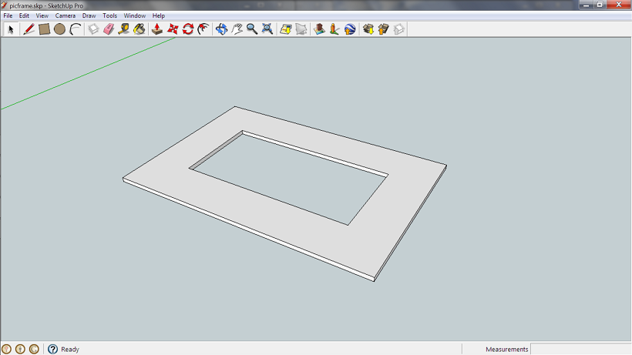Select the Line pencil tool
Image resolution: width=632 pixels, height=355 pixels.
point(29,29)
